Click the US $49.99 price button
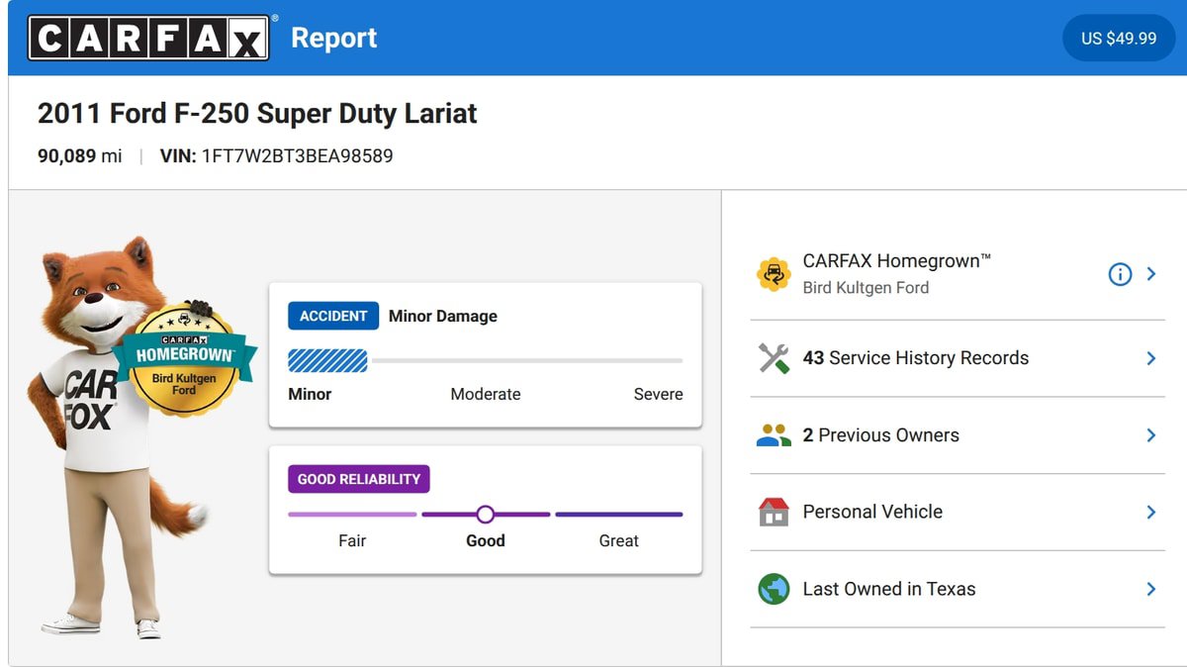 [x=1119, y=38]
